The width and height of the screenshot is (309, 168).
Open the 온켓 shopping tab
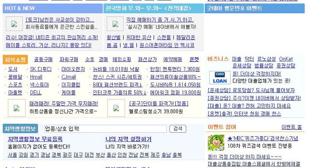[194, 59]
